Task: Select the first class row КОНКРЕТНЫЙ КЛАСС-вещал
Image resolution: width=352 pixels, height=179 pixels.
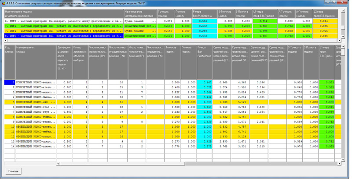Action: (x=36, y=82)
